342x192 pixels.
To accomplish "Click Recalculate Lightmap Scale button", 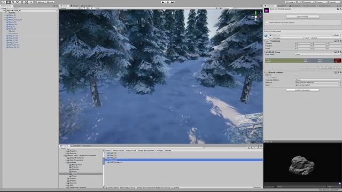I will [x=329, y=68].
